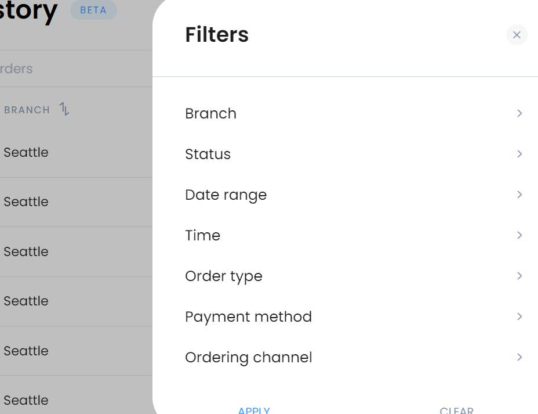Click the BETA badge
Screen dimensions: 538x414
(93, 10)
